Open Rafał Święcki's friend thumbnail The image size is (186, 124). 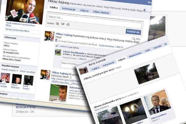[x=28, y=80]
